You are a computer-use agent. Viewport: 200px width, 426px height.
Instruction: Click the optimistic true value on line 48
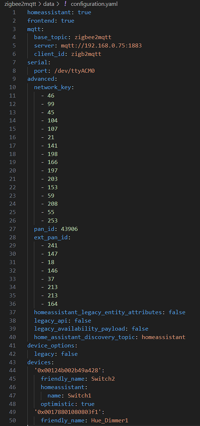click(88, 404)
